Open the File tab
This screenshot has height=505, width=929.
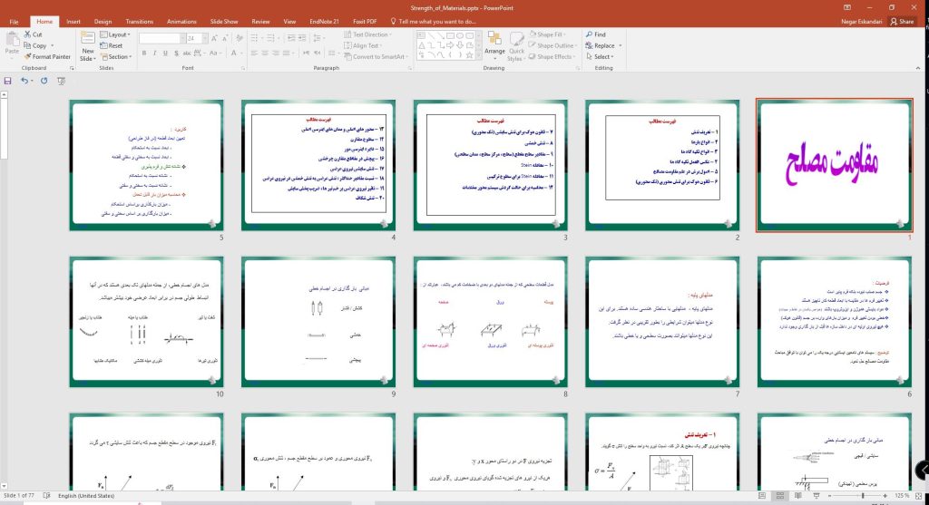(x=14, y=22)
